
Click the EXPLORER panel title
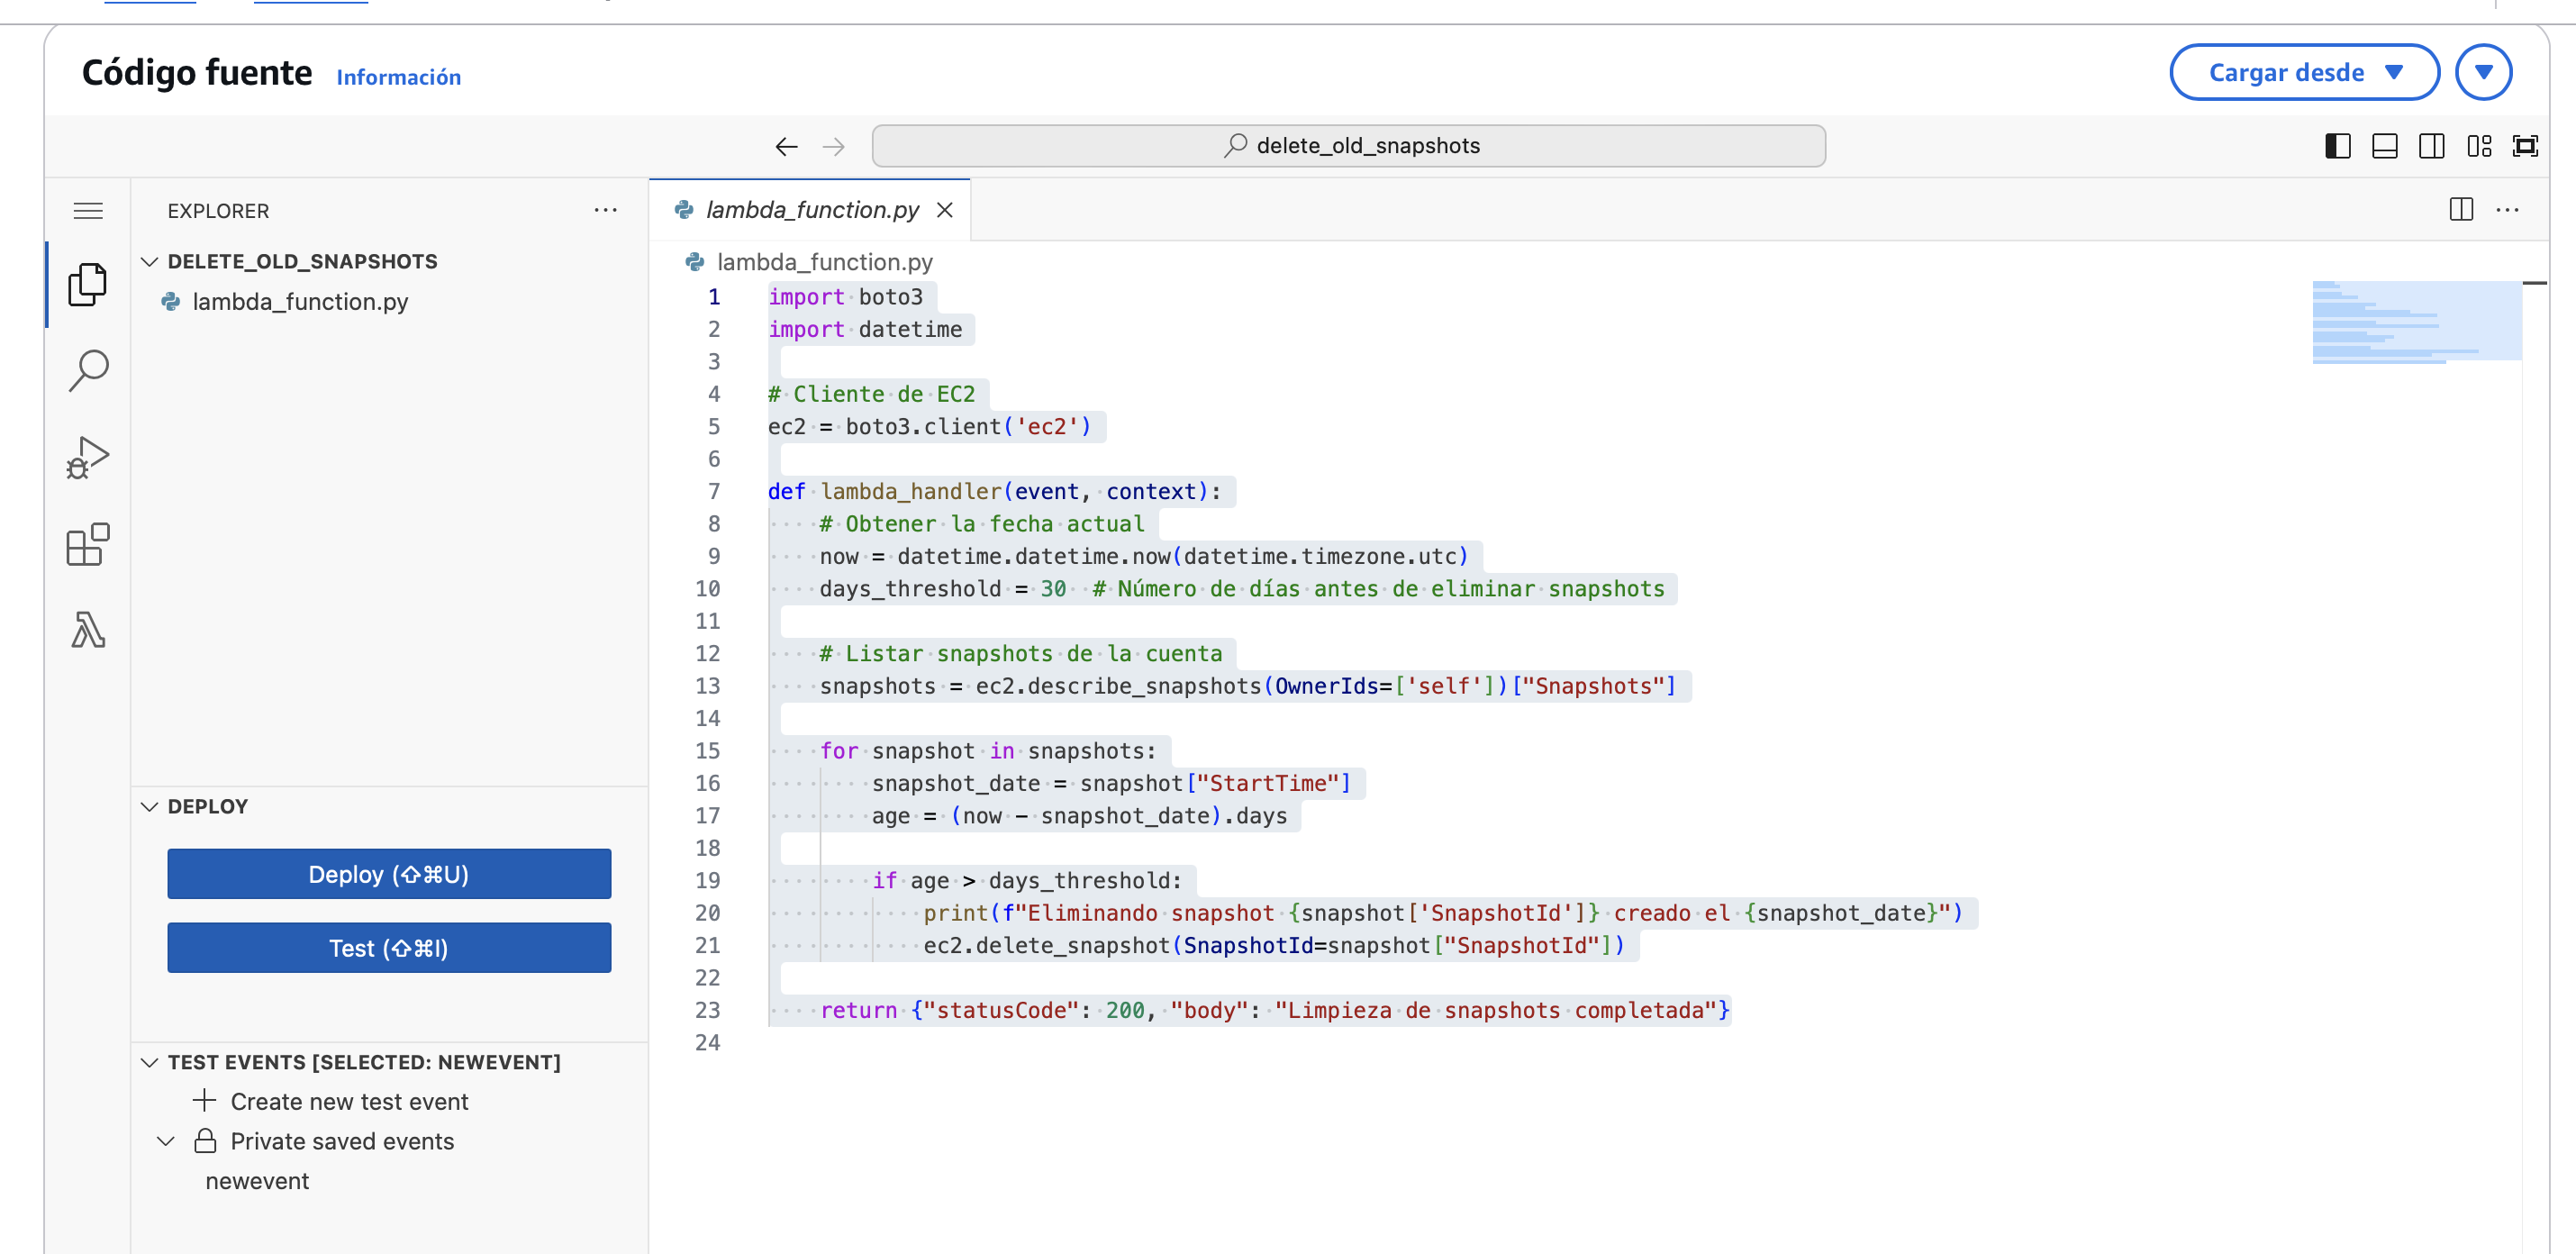click(x=218, y=211)
